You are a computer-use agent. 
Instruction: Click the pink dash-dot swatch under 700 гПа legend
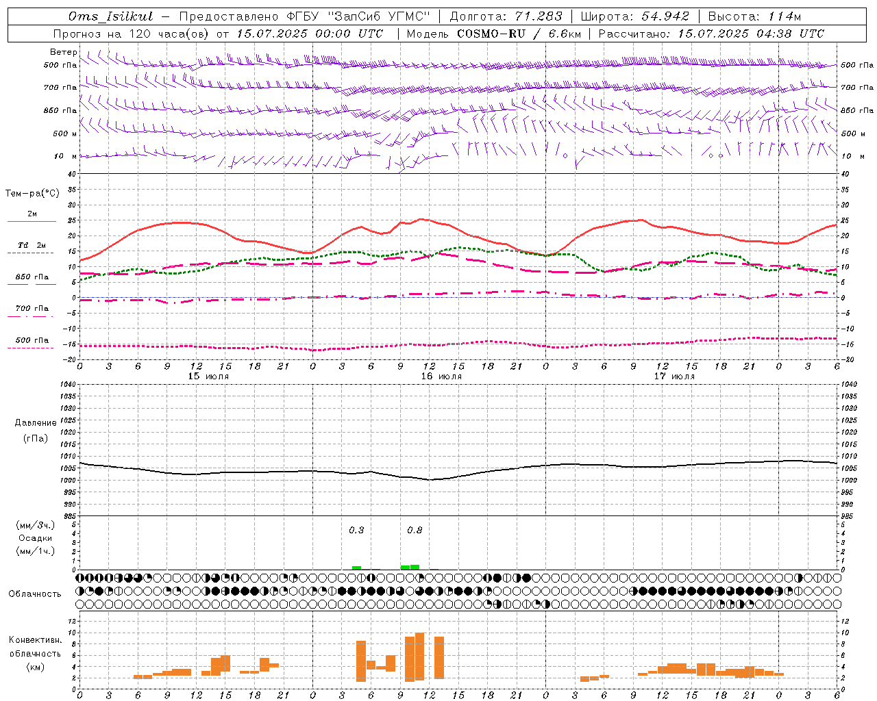tap(31, 316)
